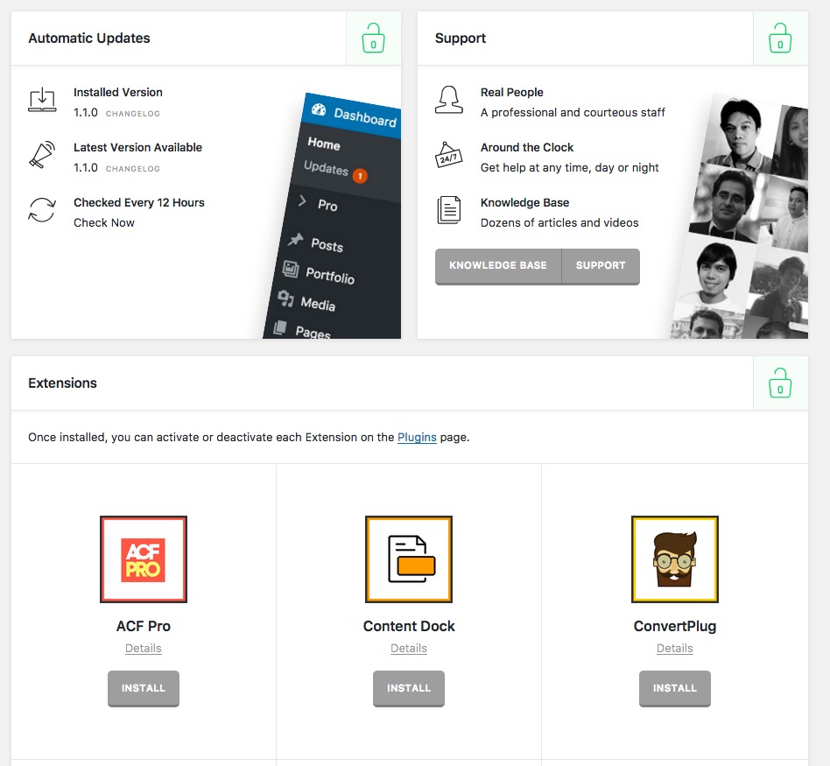Install the ACF Pro extension

point(144,688)
